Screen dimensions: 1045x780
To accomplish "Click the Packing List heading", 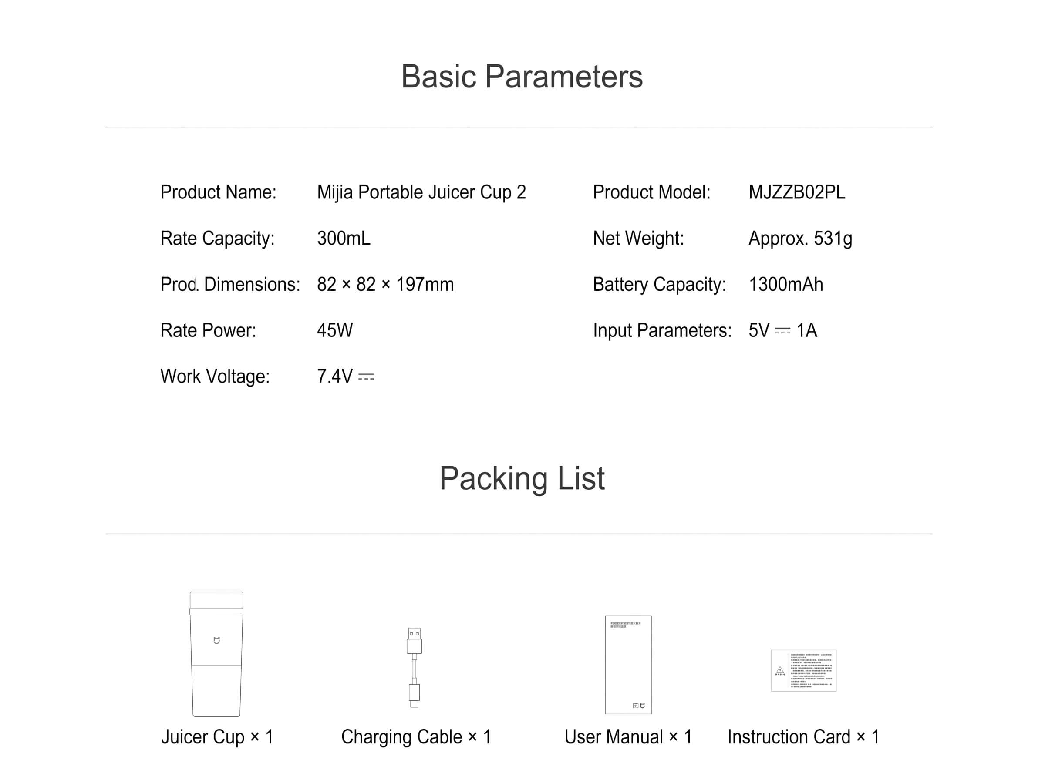I will pos(522,478).
